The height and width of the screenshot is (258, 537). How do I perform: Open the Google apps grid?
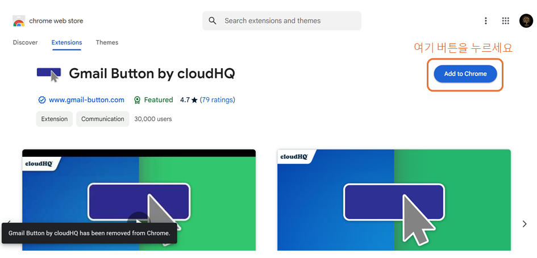[506, 21]
